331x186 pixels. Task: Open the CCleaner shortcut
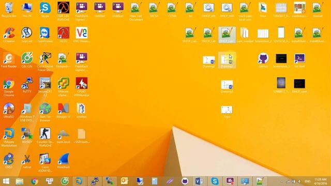point(9,35)
